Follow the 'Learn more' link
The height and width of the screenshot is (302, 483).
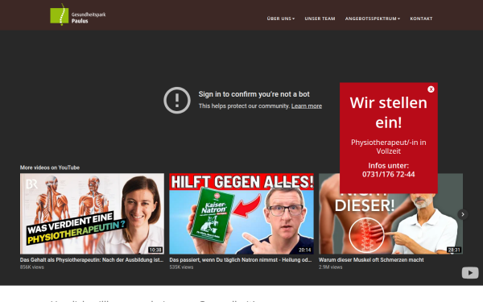(307, 106)
